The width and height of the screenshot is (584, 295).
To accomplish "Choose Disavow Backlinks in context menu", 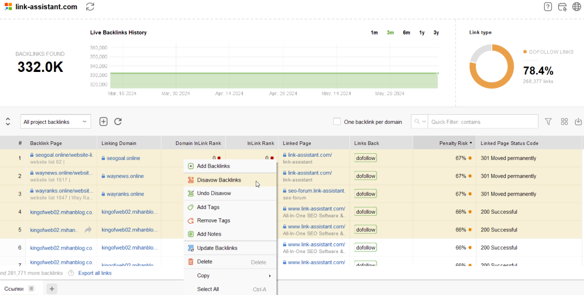I will click(230, 180).
